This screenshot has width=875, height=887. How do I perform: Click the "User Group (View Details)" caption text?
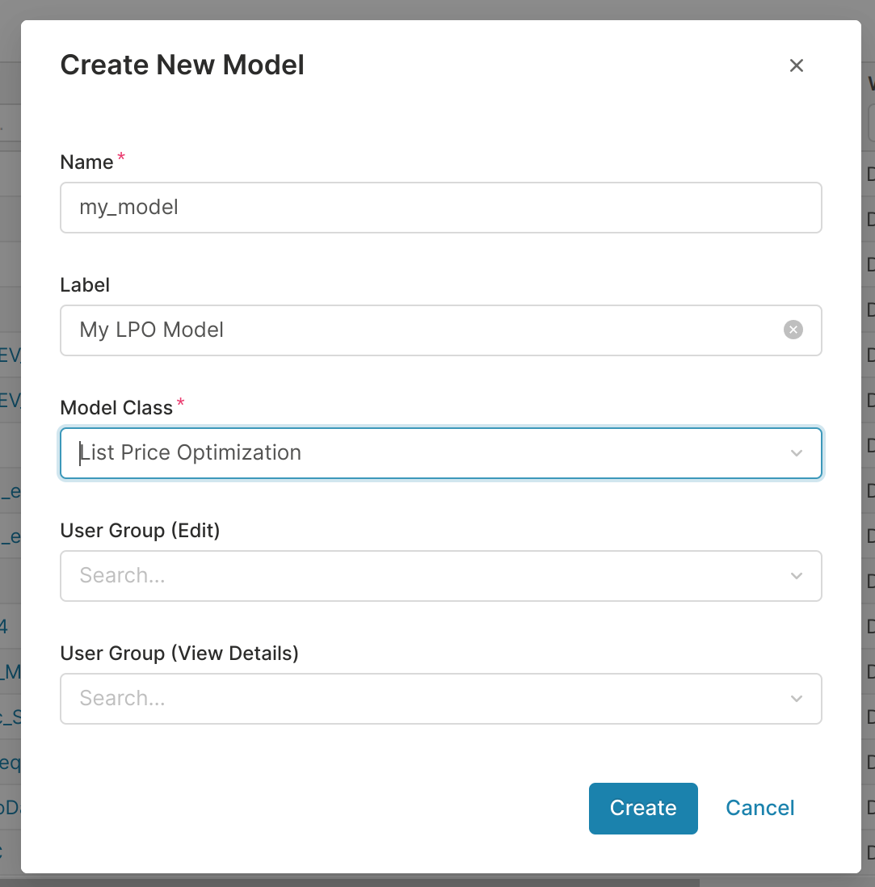(179, 654)
